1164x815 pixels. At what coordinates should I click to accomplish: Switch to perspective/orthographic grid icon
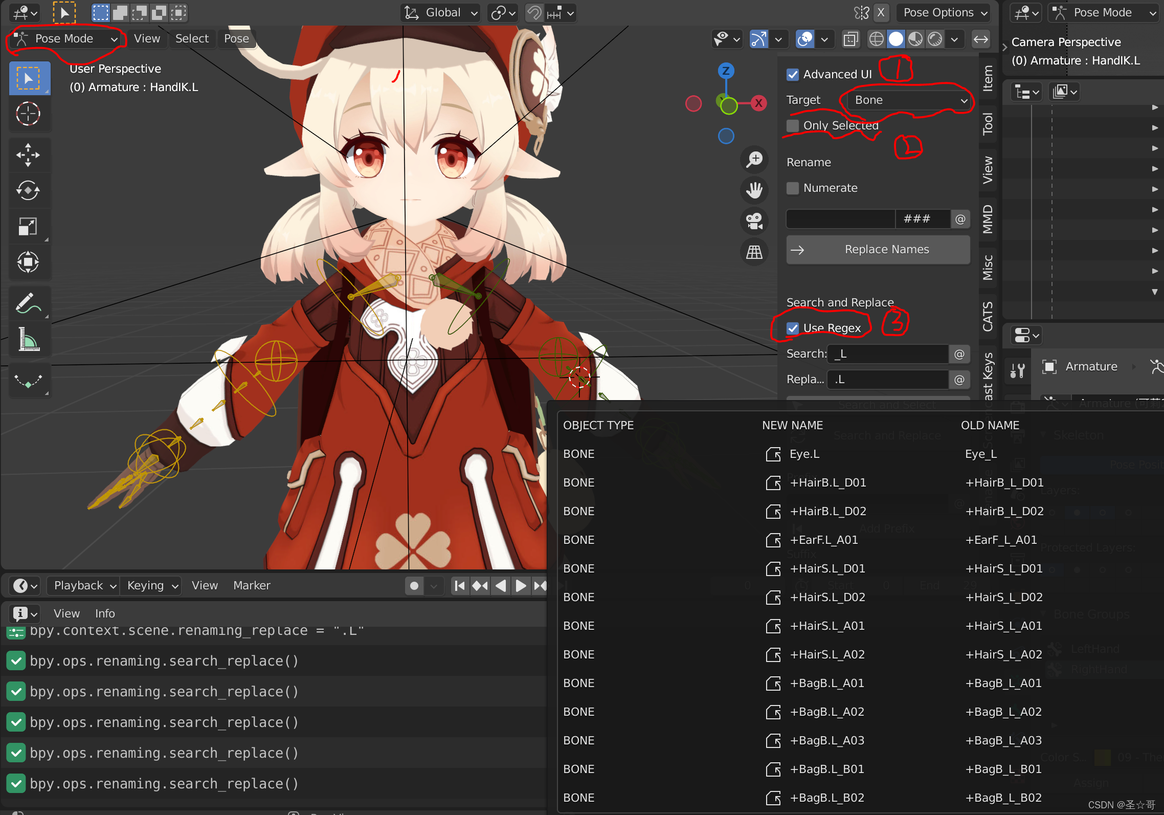pos(754,252)
